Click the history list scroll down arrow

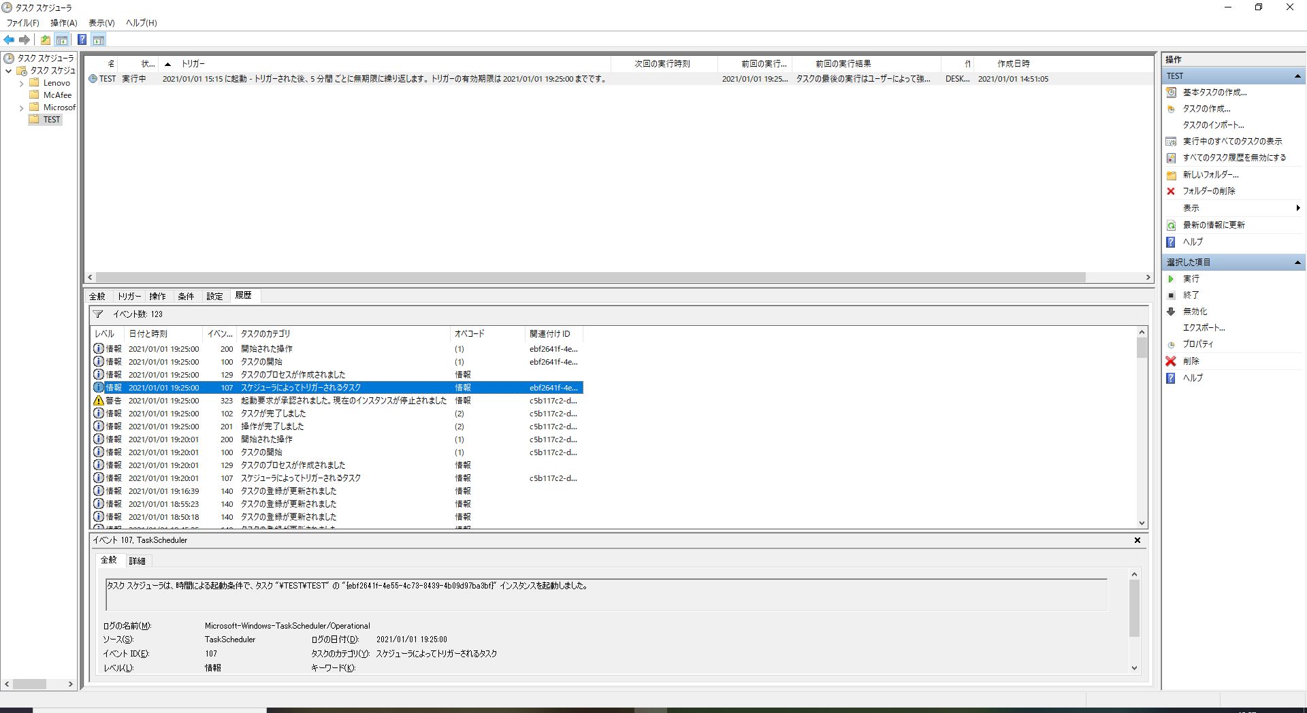point(1142,523)
